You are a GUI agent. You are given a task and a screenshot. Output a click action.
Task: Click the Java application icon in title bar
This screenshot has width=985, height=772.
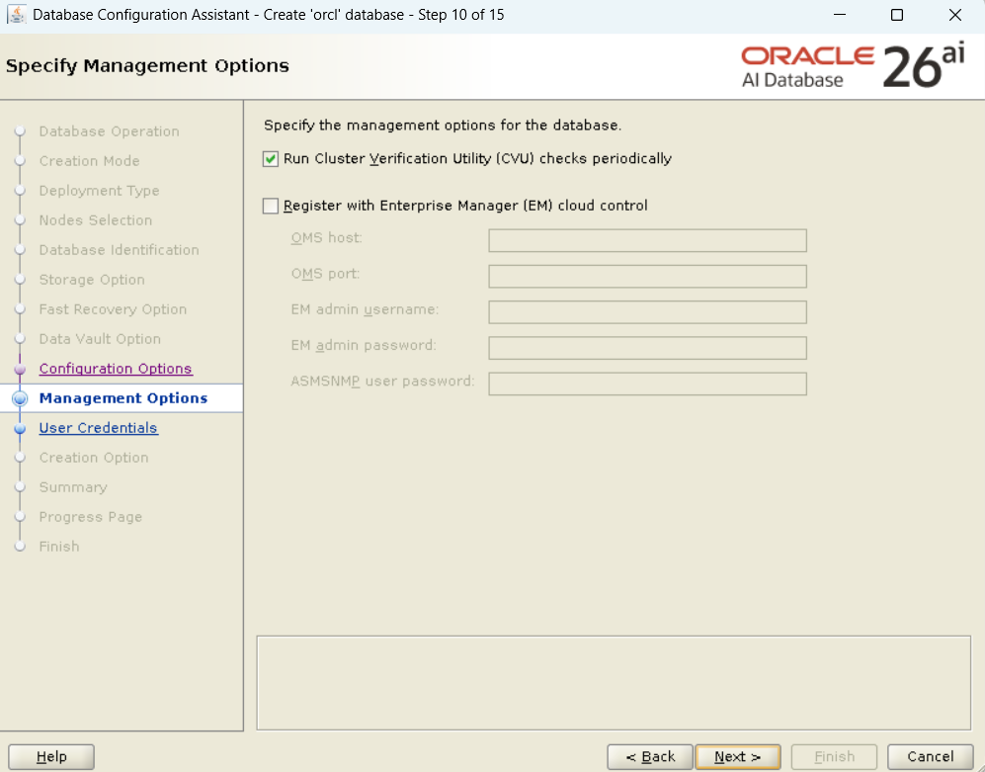(x=16, y=15)
